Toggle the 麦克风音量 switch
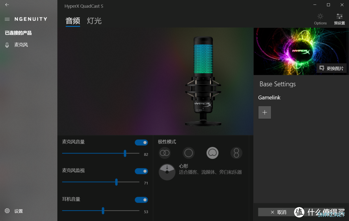 click(141, 142)
